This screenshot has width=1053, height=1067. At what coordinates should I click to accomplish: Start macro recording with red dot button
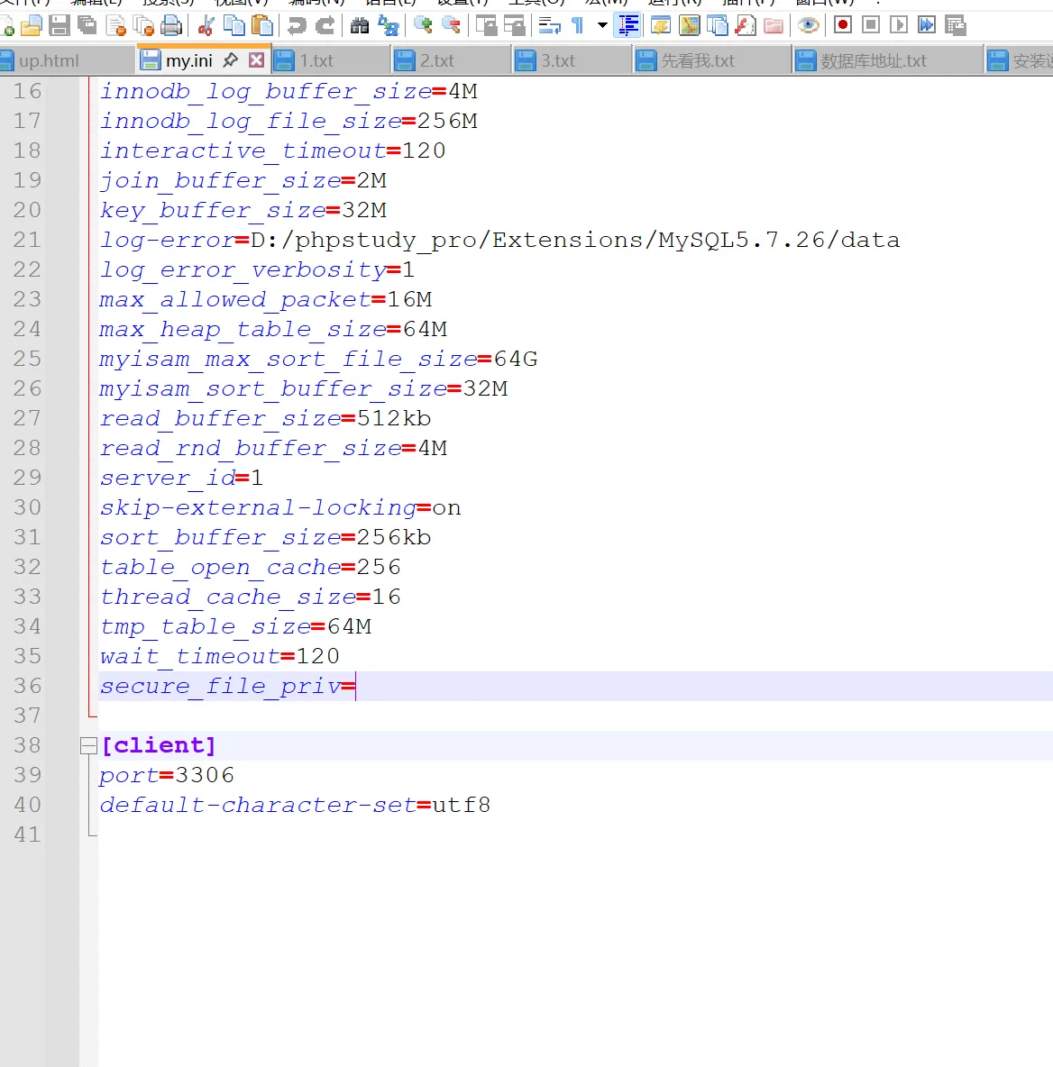coord(843,25)
